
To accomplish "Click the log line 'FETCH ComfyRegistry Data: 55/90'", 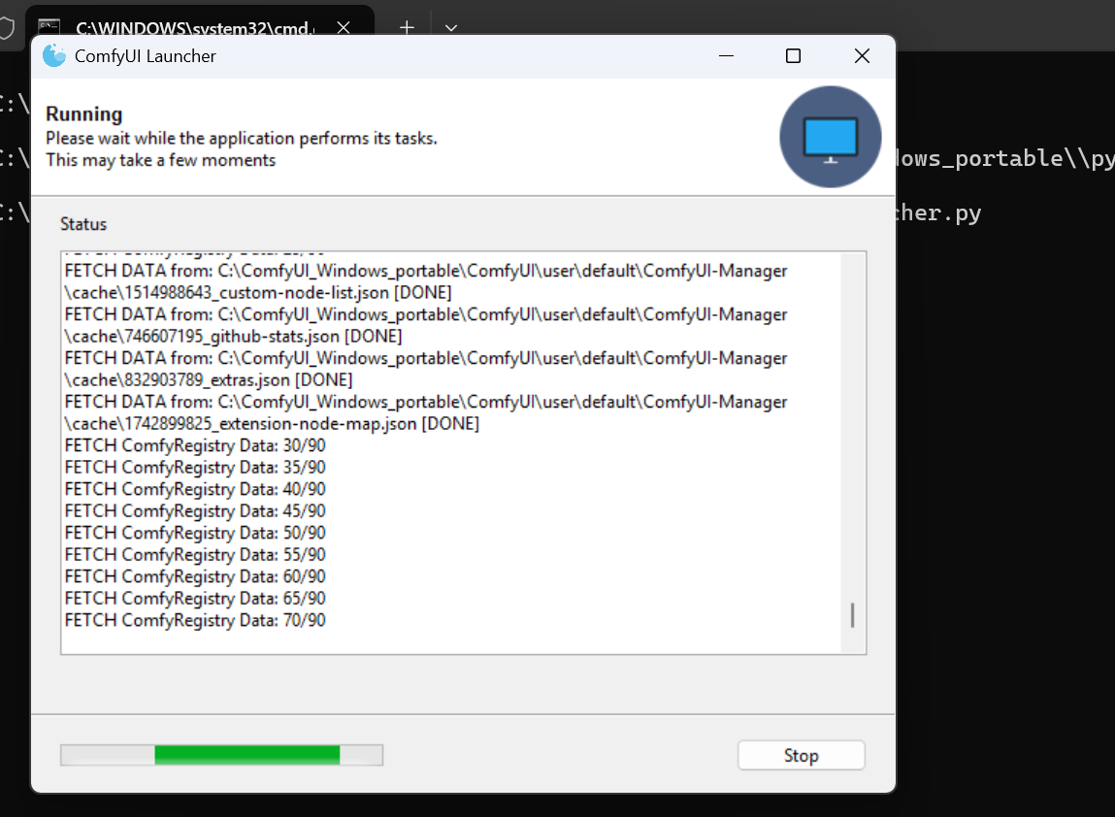I will tap(195, 555).
